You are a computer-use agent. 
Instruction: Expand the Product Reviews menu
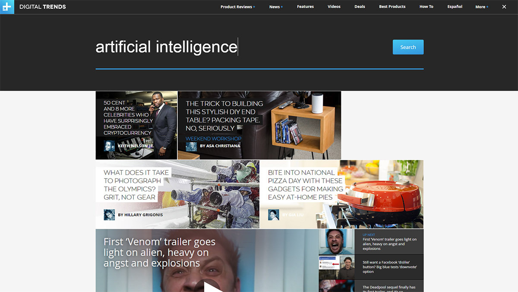coord(238,7)
